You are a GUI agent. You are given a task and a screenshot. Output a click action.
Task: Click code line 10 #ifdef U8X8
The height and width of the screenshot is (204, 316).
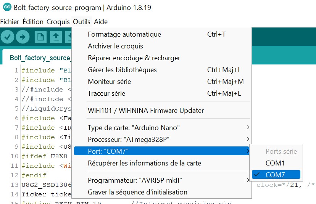tap(46, 156)
